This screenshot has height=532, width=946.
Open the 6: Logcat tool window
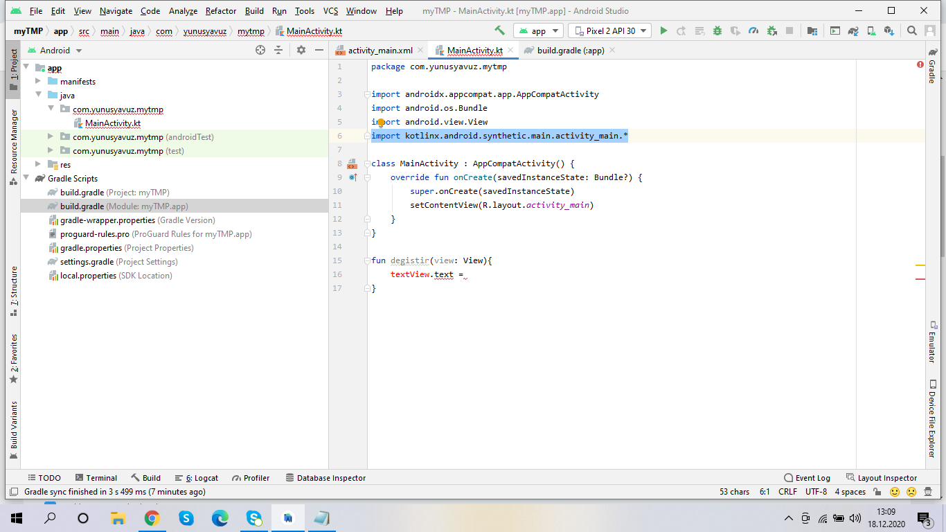[x=196, y=478]
